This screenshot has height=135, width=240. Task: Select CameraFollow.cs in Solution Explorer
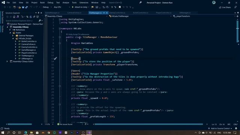[28, 44]
